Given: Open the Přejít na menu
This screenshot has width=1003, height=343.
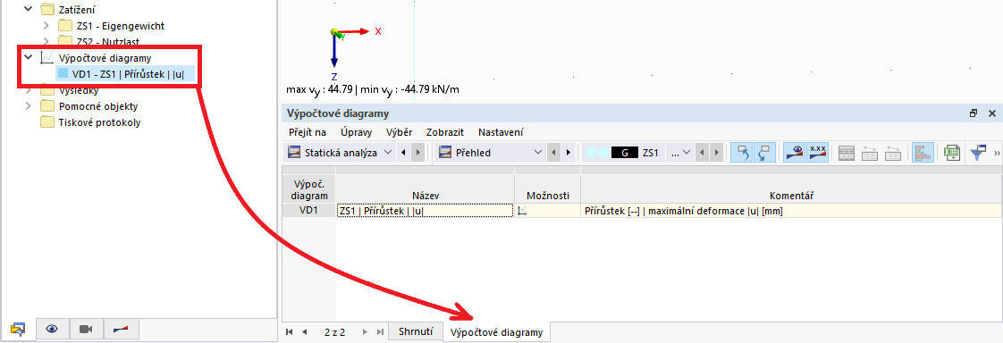Looking at the screenshot, I should [x=307, y=132].
